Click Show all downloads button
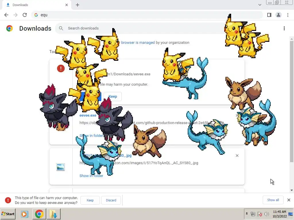This screenshot has width=294, height=220. [x=273, y=200]
